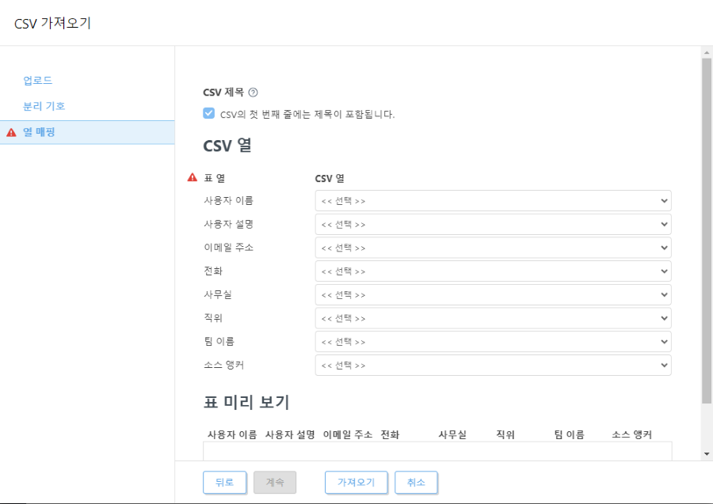Open the 소스 앵커 mapping dropdown
This screenshot has height=504, width=713.
point(493,365)
